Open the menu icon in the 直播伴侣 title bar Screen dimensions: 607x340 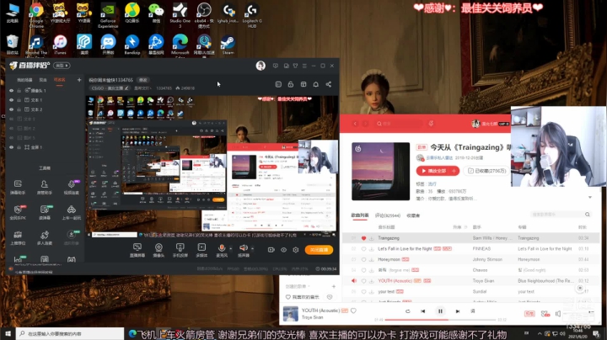click(x=304, y=66)
